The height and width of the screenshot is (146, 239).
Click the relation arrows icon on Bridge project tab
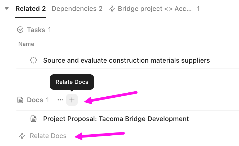tap(112, 9)
